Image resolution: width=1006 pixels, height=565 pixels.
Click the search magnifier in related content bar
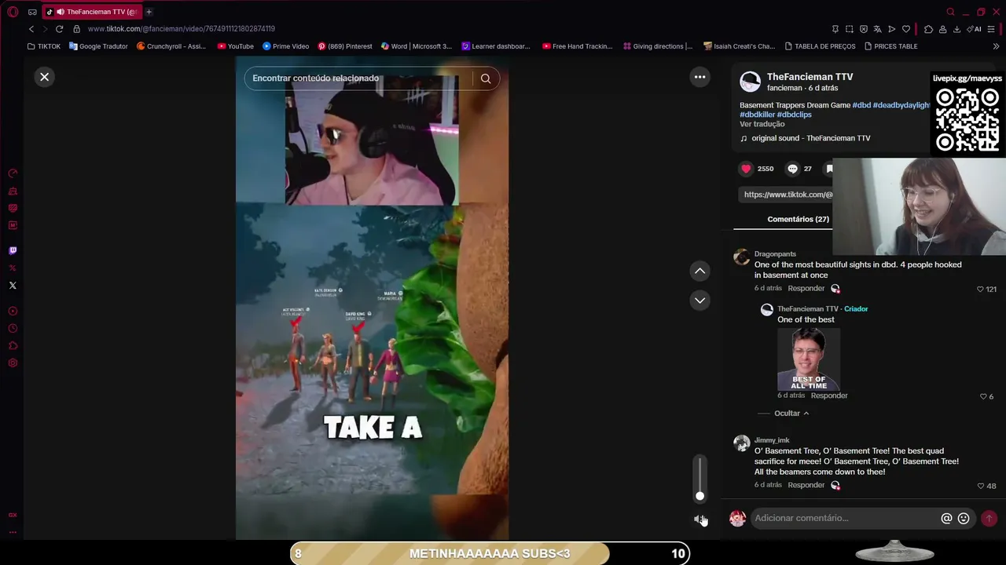click(486, 78)
